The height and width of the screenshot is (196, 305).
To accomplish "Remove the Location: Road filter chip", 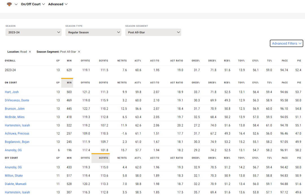I will [30, 52].
